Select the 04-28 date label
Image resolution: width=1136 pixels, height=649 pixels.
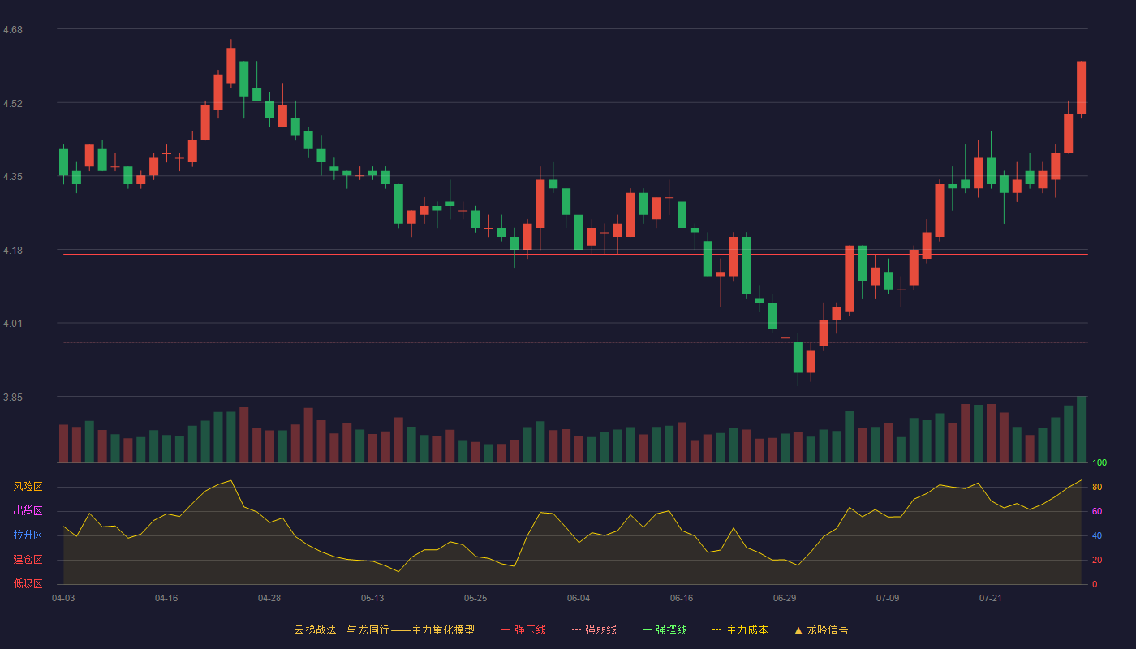point(269,598)
